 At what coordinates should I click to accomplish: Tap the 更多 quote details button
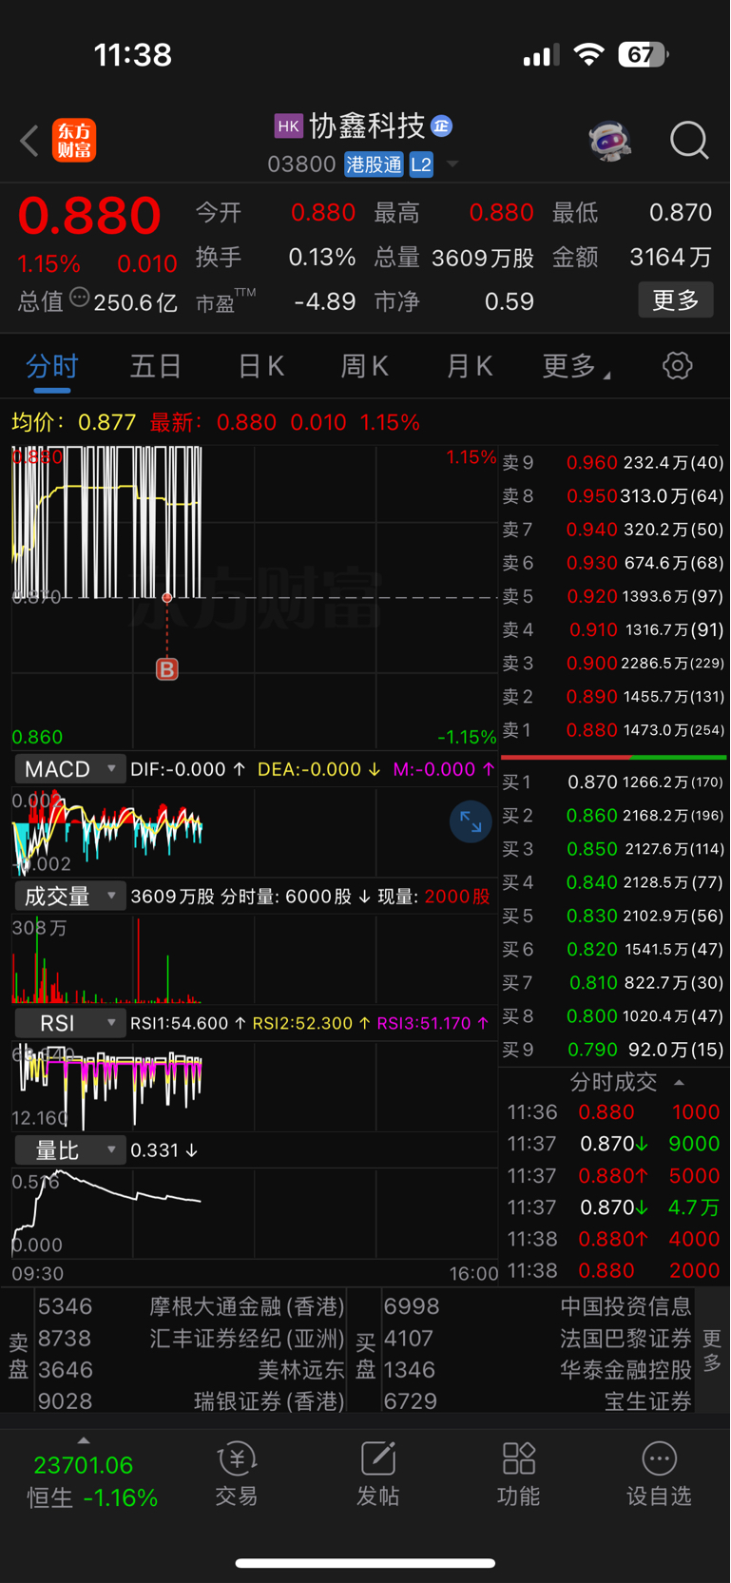[x=676, y=300]
